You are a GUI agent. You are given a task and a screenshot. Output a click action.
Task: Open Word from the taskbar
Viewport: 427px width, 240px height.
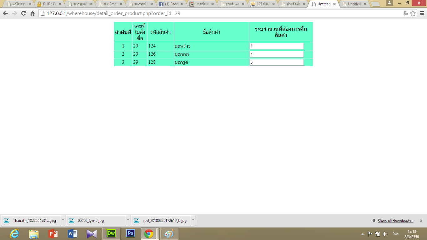(x=73, y=233)
